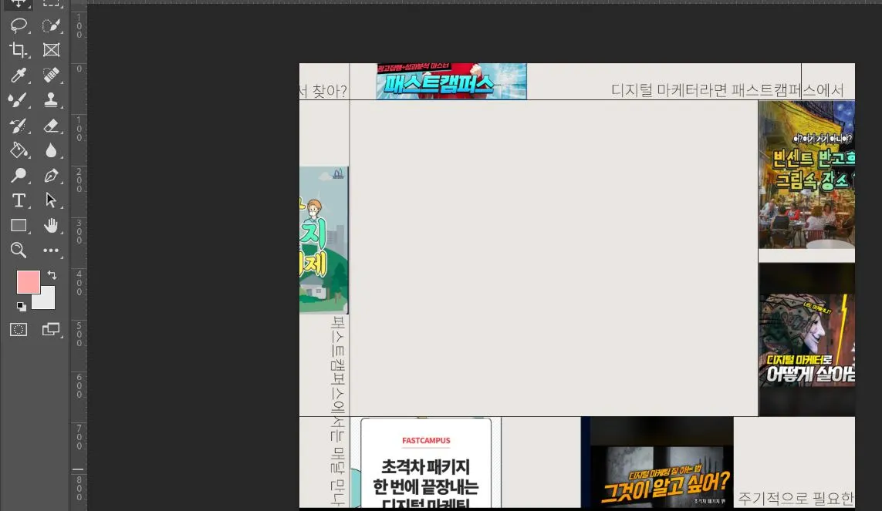Image resolution: width=882 pixels, height=511 pixels.
Task: Select the Crop tool
Action: 19,49
